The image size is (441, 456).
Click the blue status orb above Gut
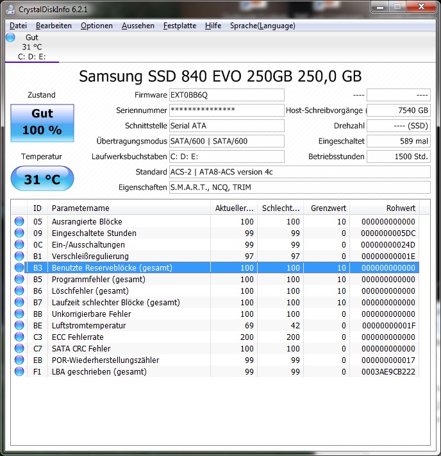10,38
